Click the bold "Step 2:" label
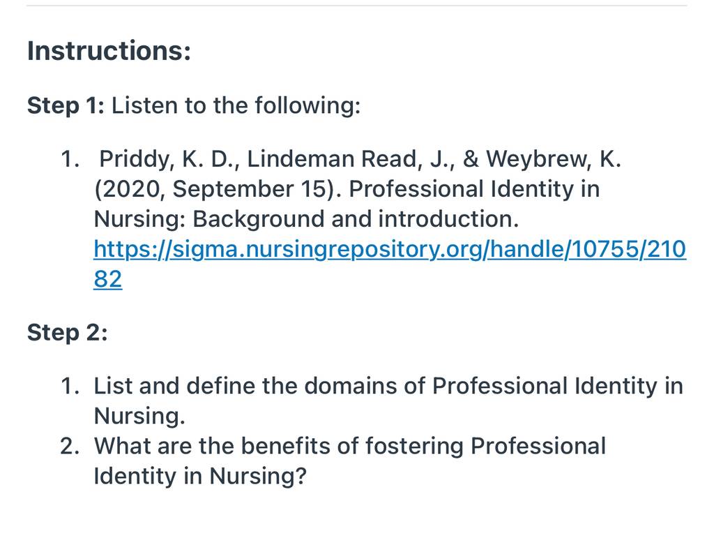This screenshot has height=554, width=714. point(68,332)
